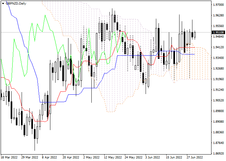Select the 1.97000 price axis label
226x161 pixels.
[218, 5]
